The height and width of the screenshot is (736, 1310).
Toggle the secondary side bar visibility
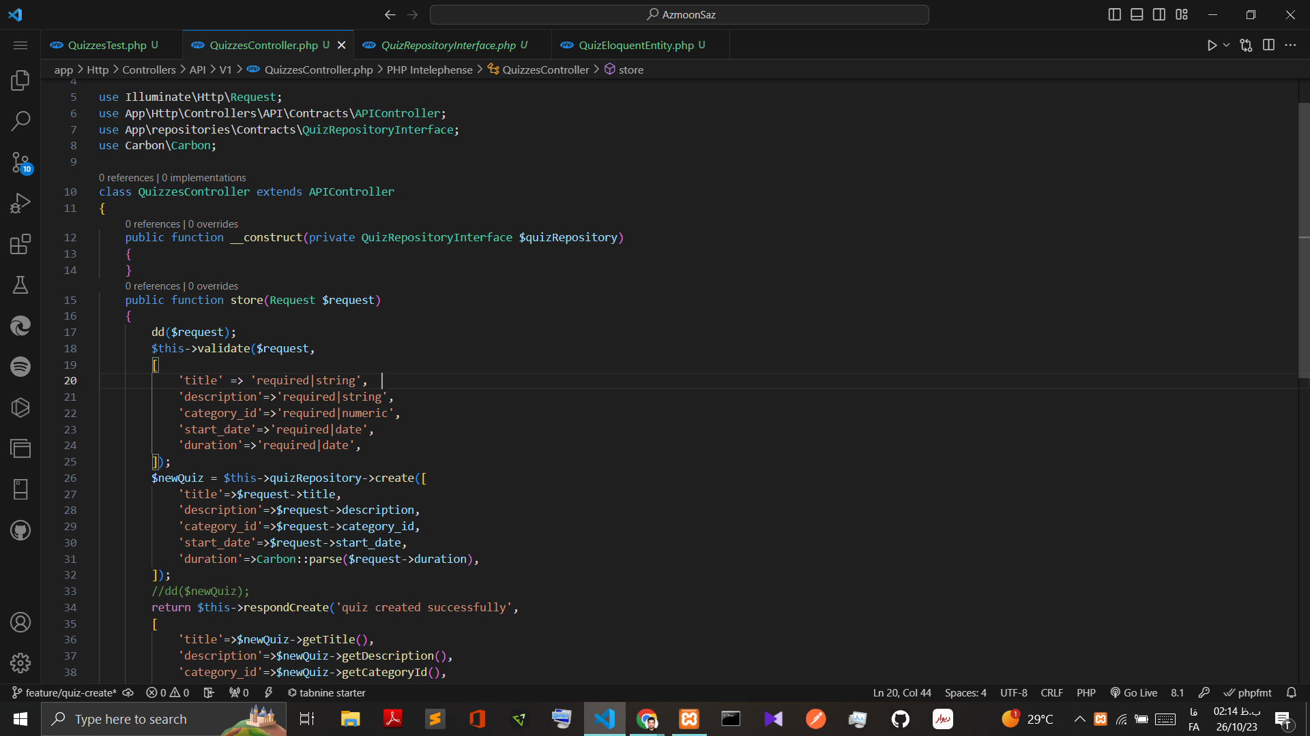(1159, 14)
